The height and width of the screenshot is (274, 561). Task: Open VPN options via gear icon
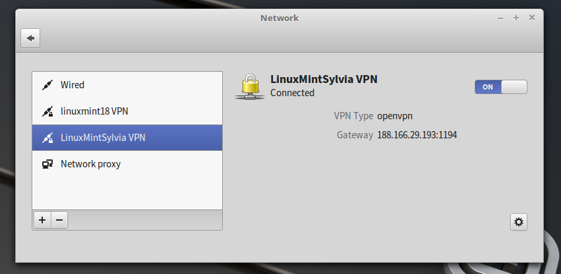519,222
